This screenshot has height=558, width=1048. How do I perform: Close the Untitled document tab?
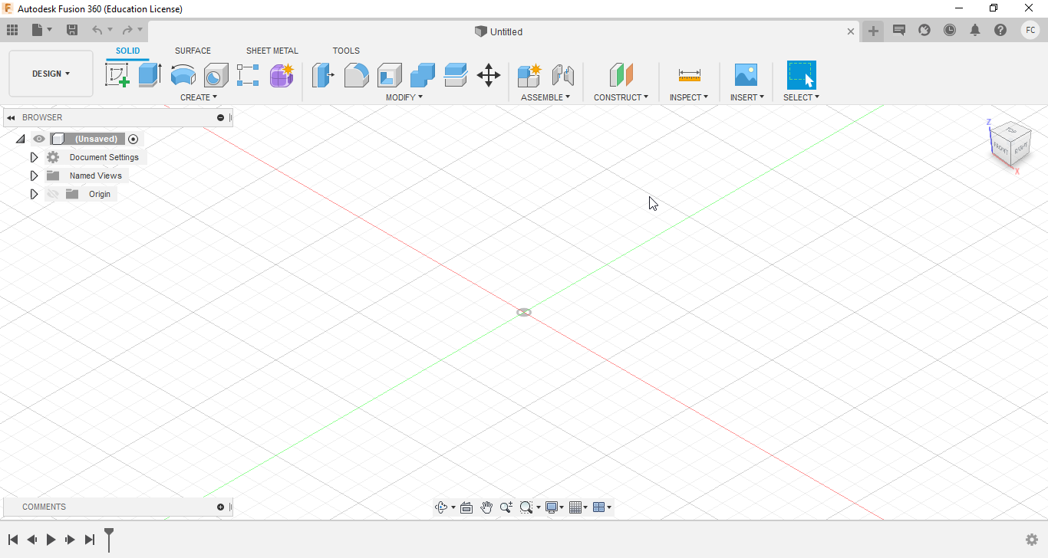[x=850, y=31]
